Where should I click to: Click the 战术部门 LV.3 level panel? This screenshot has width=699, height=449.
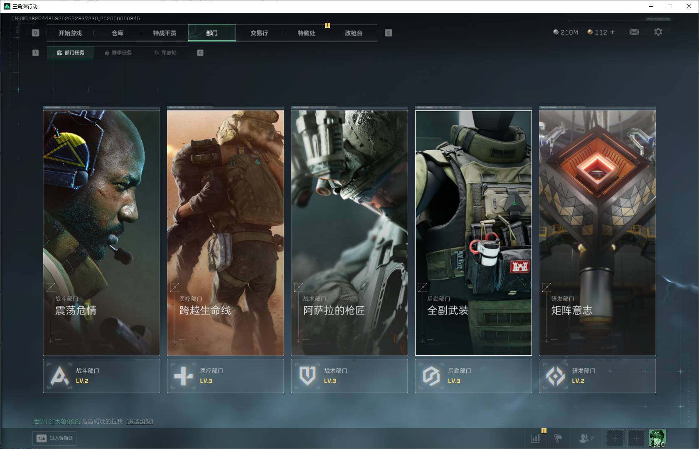(349, 376)
